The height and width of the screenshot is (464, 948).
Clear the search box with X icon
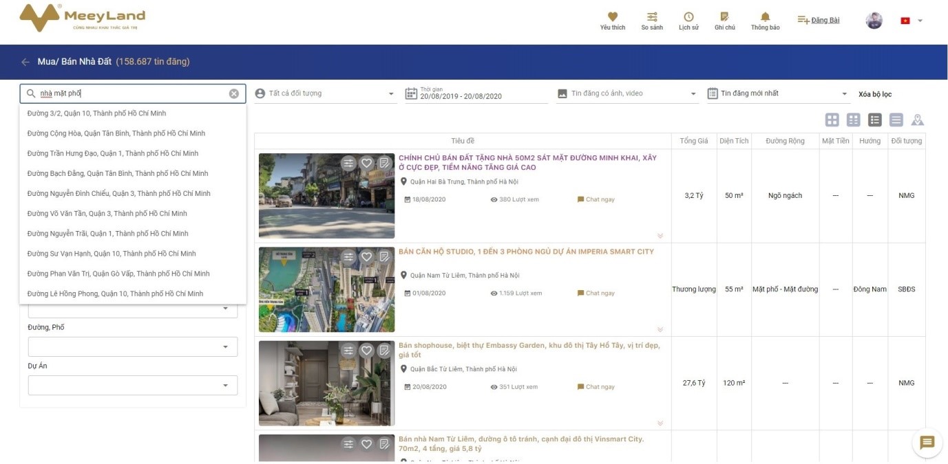tap(234, 93)
